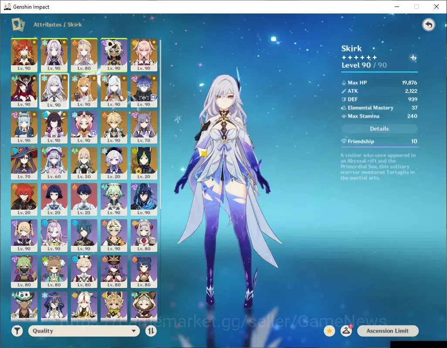
Task: Click the Quality dropdown arrow
Action: pyautogui.click(x=133, y=331)
